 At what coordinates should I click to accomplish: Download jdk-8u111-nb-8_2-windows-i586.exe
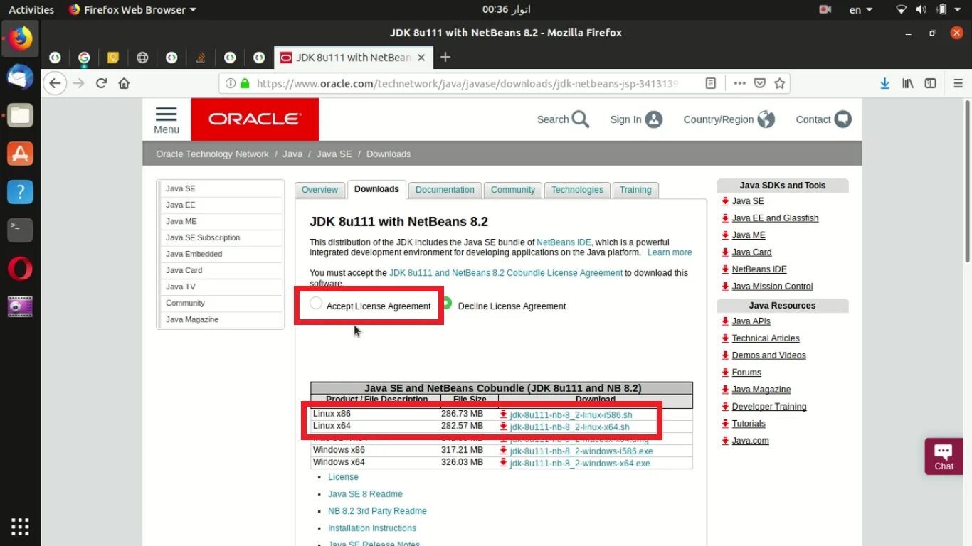coord(581,451)
